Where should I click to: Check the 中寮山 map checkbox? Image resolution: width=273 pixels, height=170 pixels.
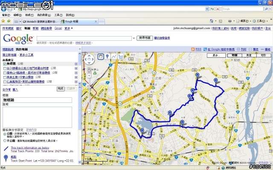click(5, 77)
